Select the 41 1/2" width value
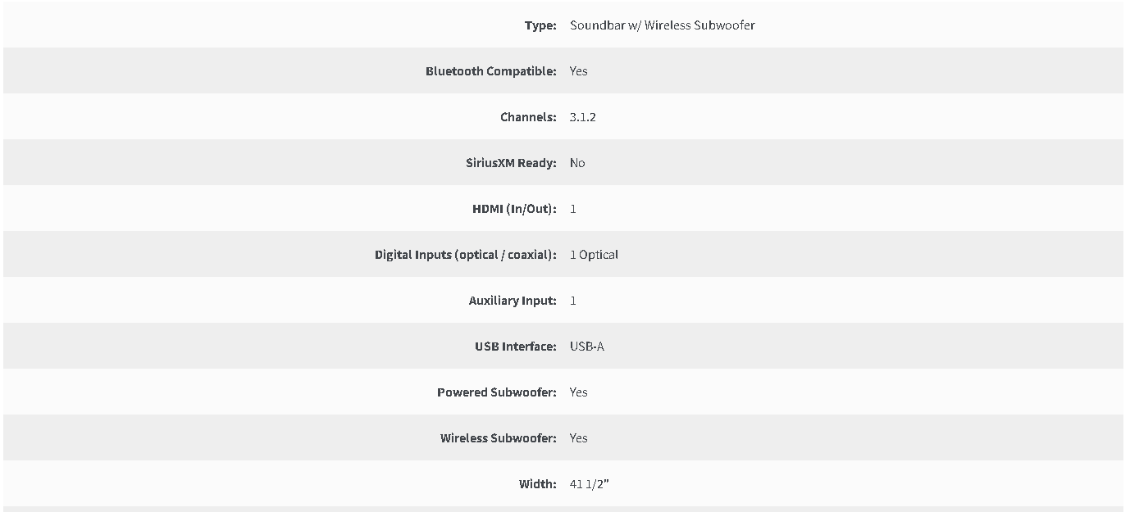Screen dimensions: 1130x512 (590, 484)
